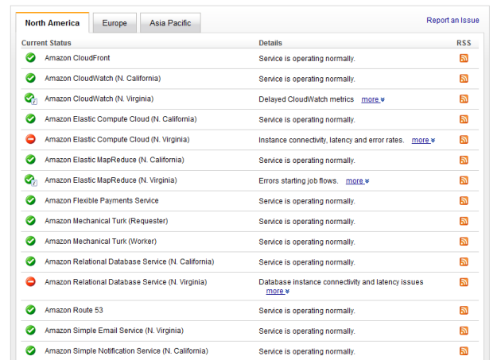This screenshot has height=360, width=501.
Task: Click Amazon Elastic Compute Cloud (N. Virginia) text
Action: click(x=117, y=140)
